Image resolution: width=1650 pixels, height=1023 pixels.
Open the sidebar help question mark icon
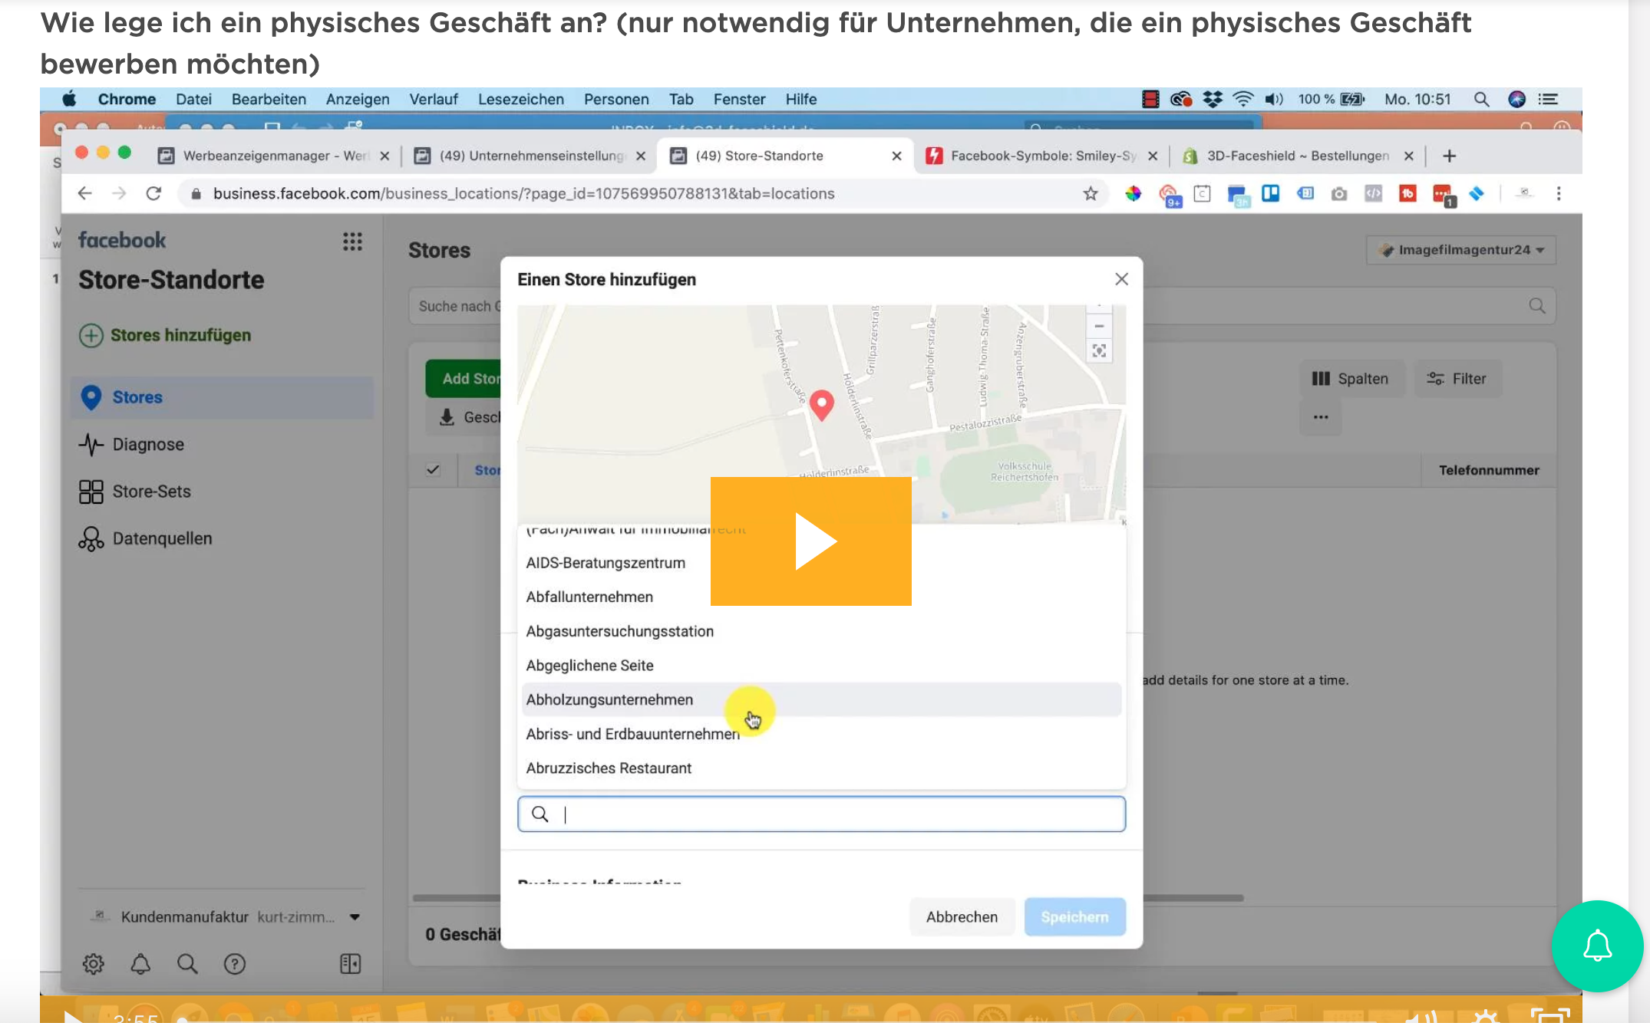235,964
